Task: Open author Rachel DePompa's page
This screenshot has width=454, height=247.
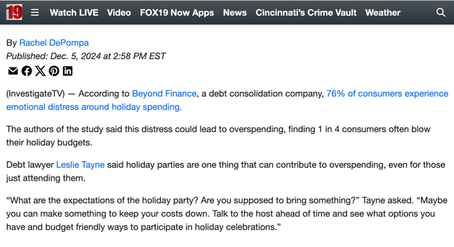Action: (54, 43)
